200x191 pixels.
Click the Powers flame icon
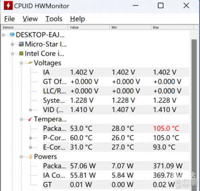click(x=30, y=157)
